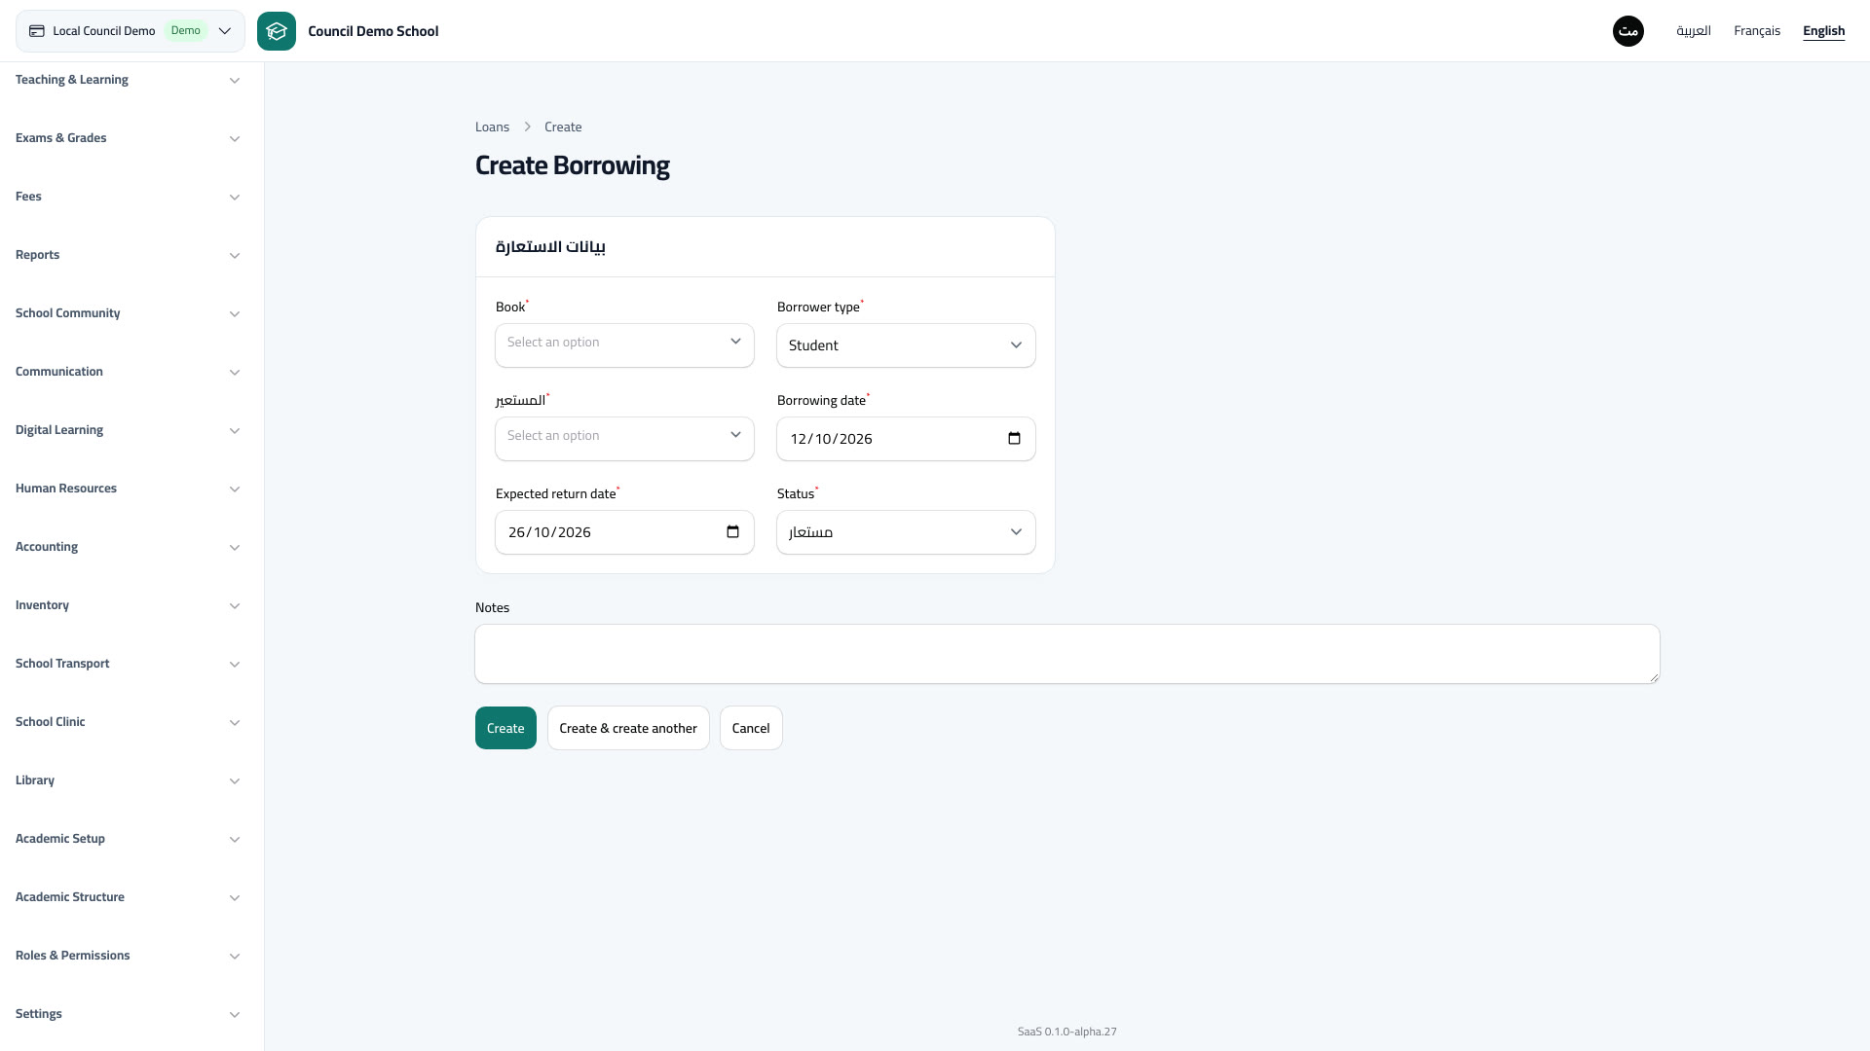Switch the language to العربية
1870x1051 pixels.
click(x=1694, y=31)
